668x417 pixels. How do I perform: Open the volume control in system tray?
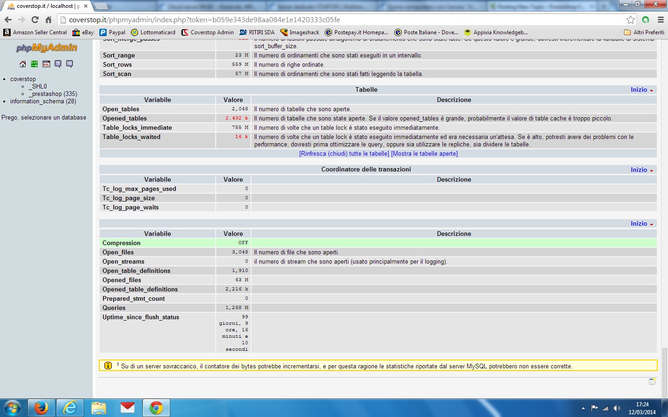pos(617,408)
